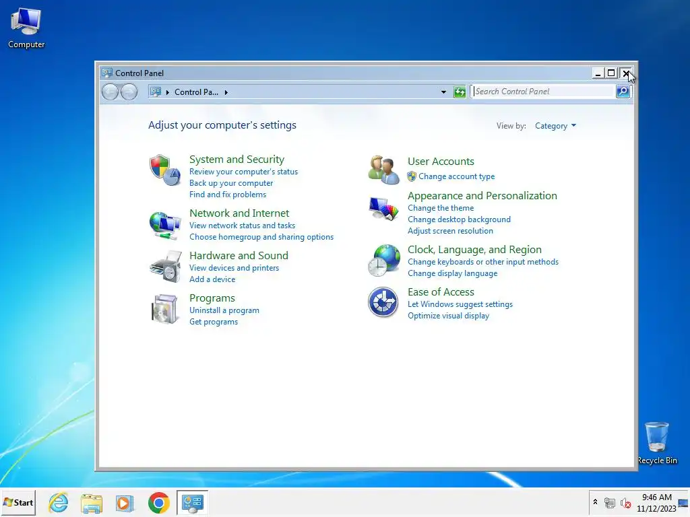Click the Control Panel title bar icon
Viewport: 690px width, 517px height.
tap(107, 73)
